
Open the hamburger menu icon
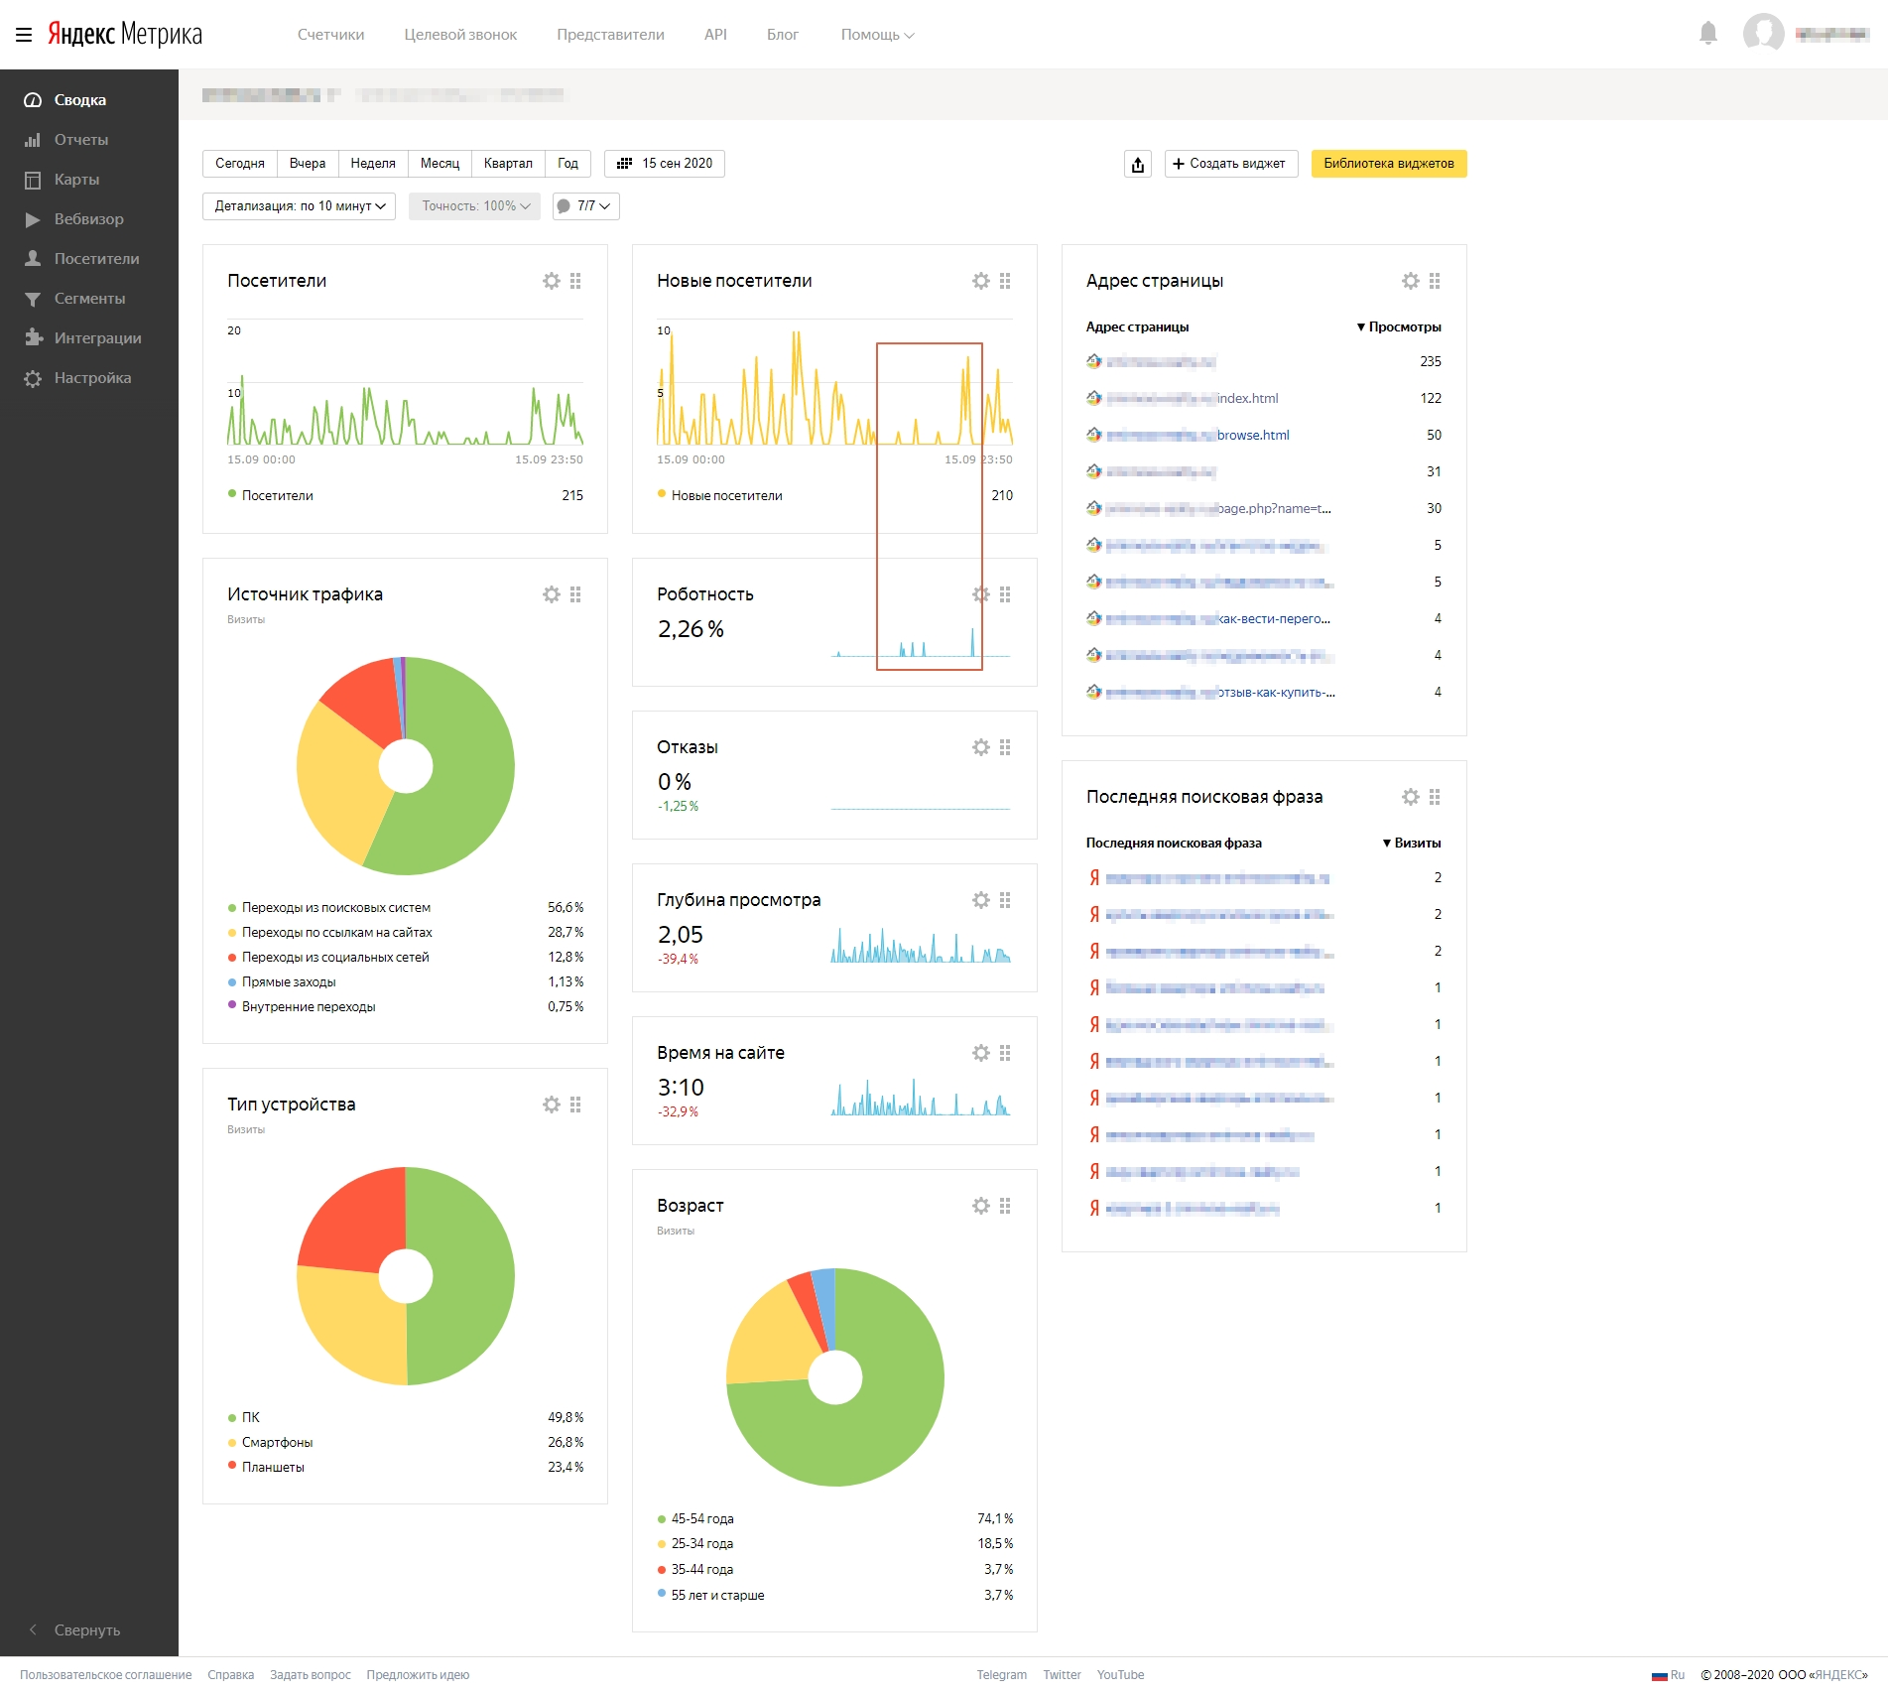(24, 35)
